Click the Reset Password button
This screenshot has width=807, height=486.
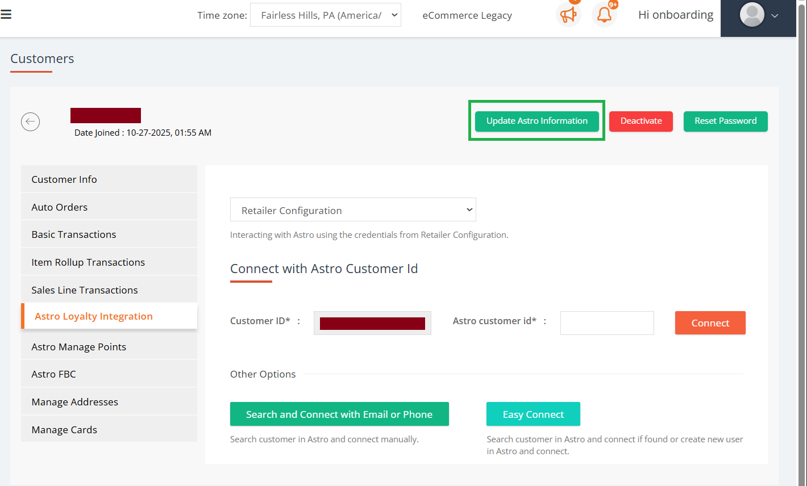tap(726, 121)
